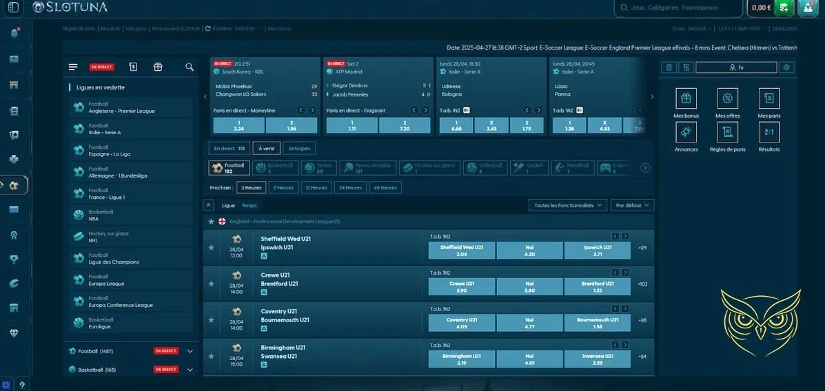Viewport: 825px width, 391px height.
Task: Open Mes bonus gift icon
Action: click(686, 98)
